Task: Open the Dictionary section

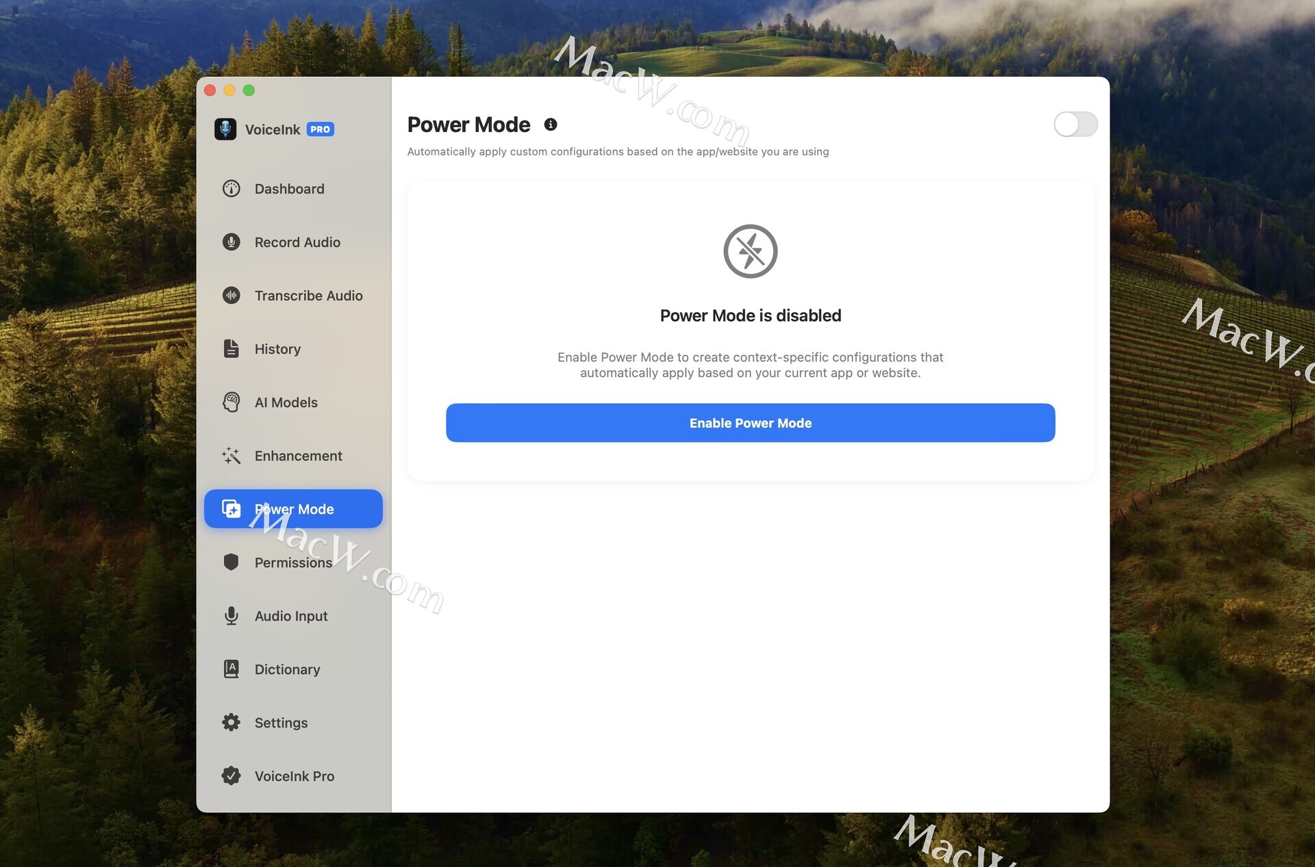Action: [293, 669]
